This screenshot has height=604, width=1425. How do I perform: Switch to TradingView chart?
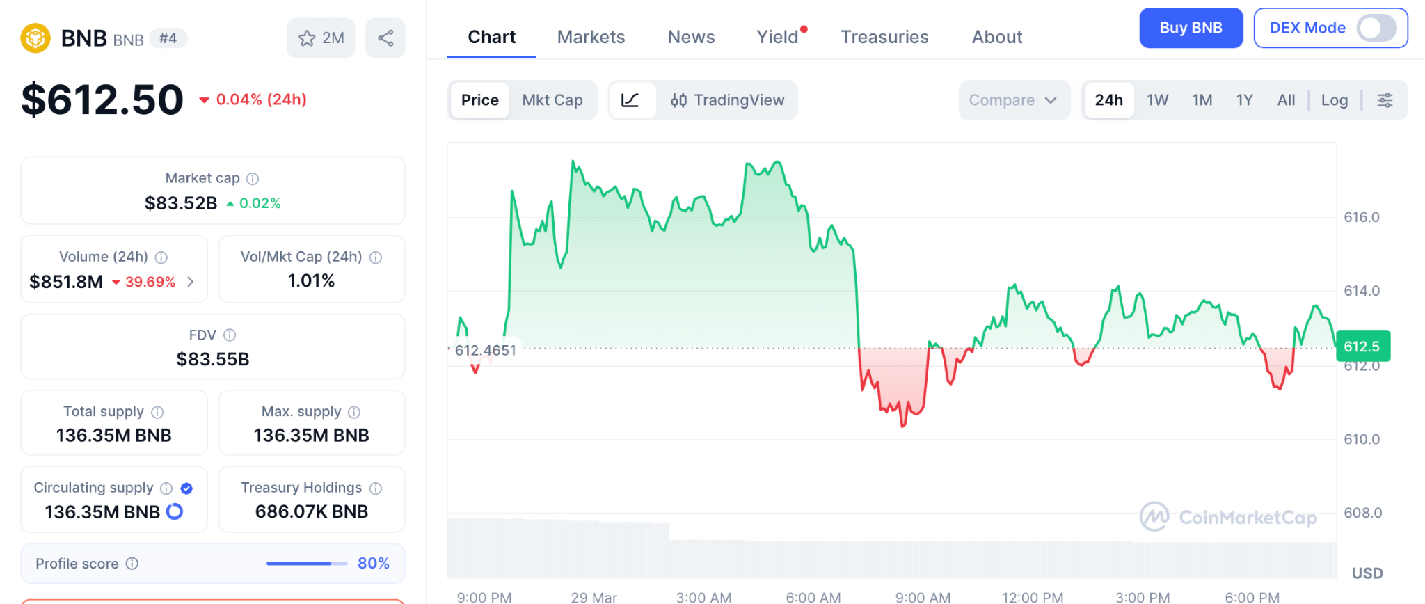728,100
